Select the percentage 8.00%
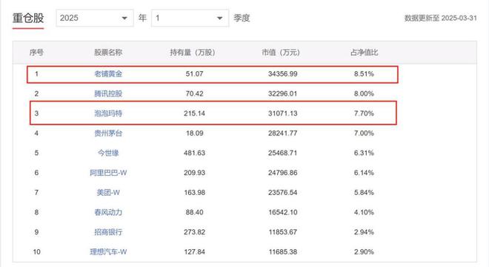Viewport: 489px width, 267px height. (x=364, y=93)
